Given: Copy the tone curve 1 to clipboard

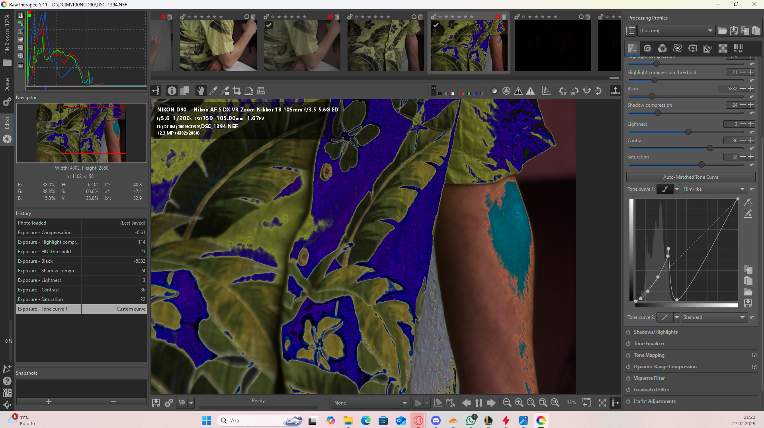Looking at the screenshot, I should pyautogui.click(x=748, y=270).
